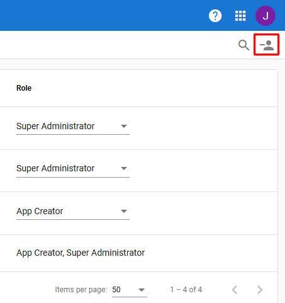Viewport: 285px width, 303px height.
Task: Open the Google apps grid launcher
Action: (x=240, y=16)
